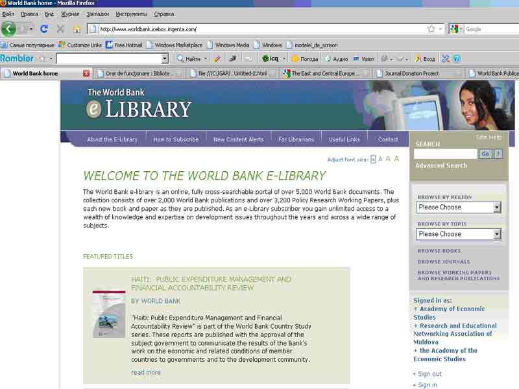Open the Закладки menu in the menu bar
The height and width of the screenshot is (389, 519).
[x=97, y=14]
